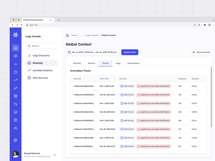Image resolution: width=215 pixels, height=161 pixels.
Task: Click the browser reload icon
Action: (21, 25)
